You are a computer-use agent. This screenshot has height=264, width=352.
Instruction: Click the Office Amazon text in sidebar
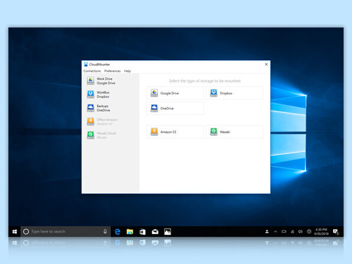(x=107, y=120)
